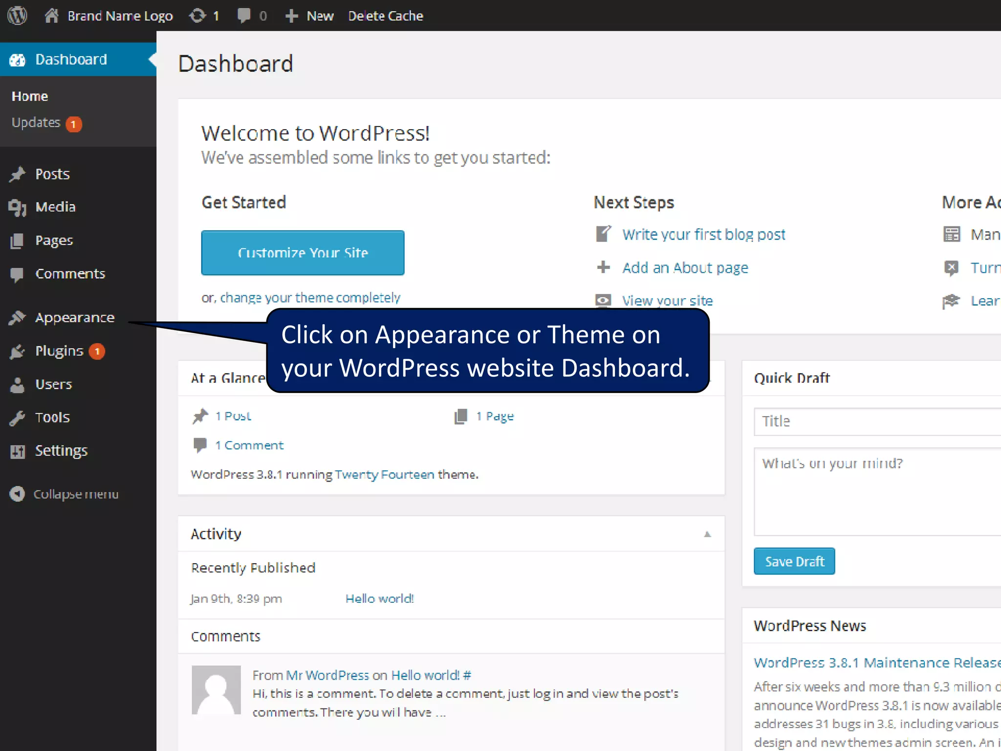Open the Posts menu
This screenshot has width=1001, height=751.
pyautogui.click(x=53, y=174)
